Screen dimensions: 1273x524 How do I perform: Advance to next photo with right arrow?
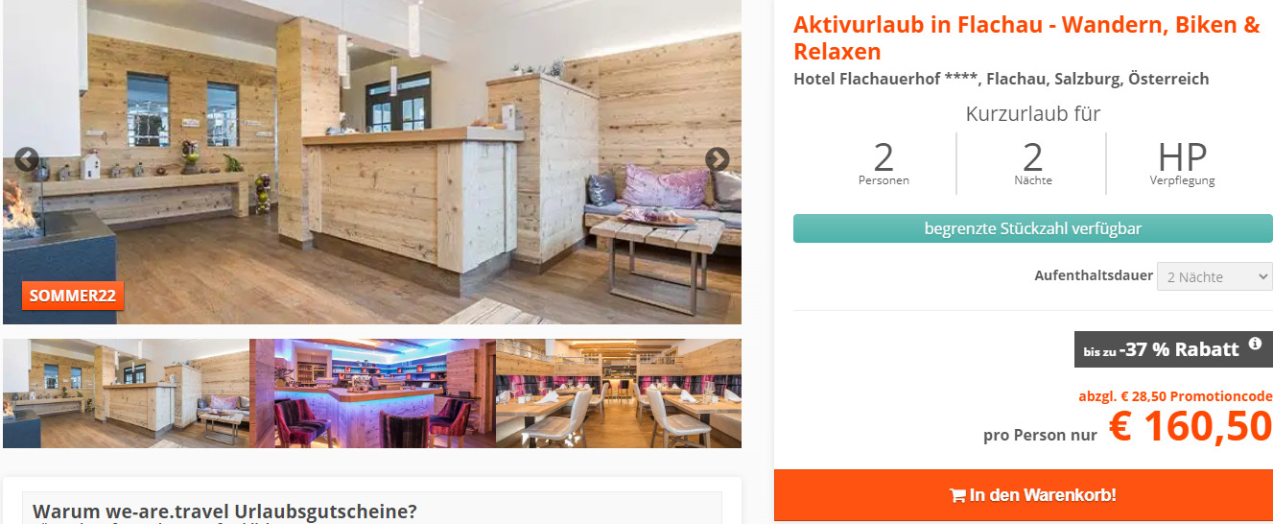coord(718,160)
